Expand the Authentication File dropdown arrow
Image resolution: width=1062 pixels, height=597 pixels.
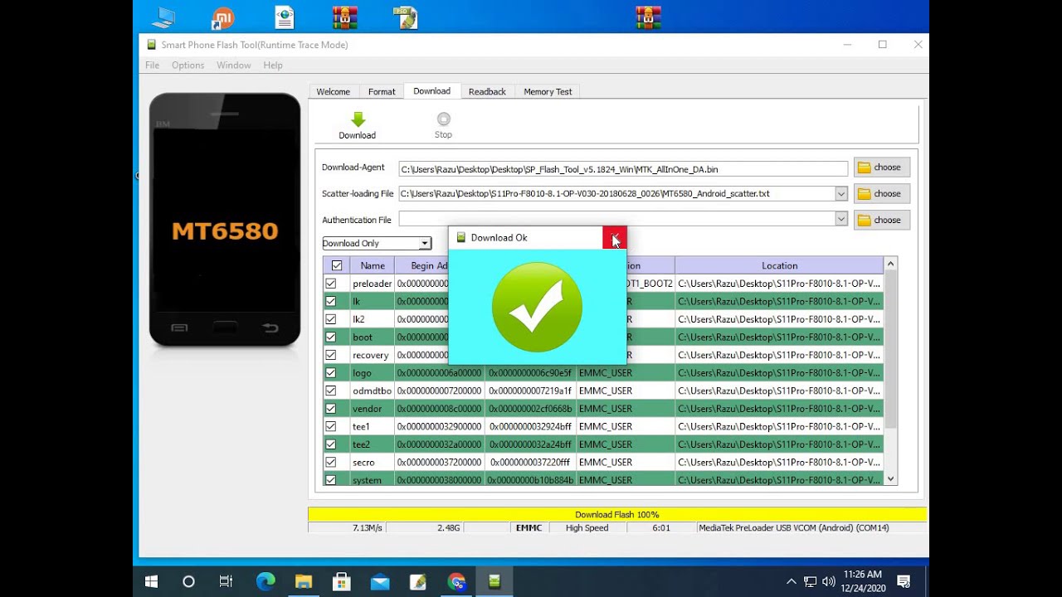coord(840,219)
